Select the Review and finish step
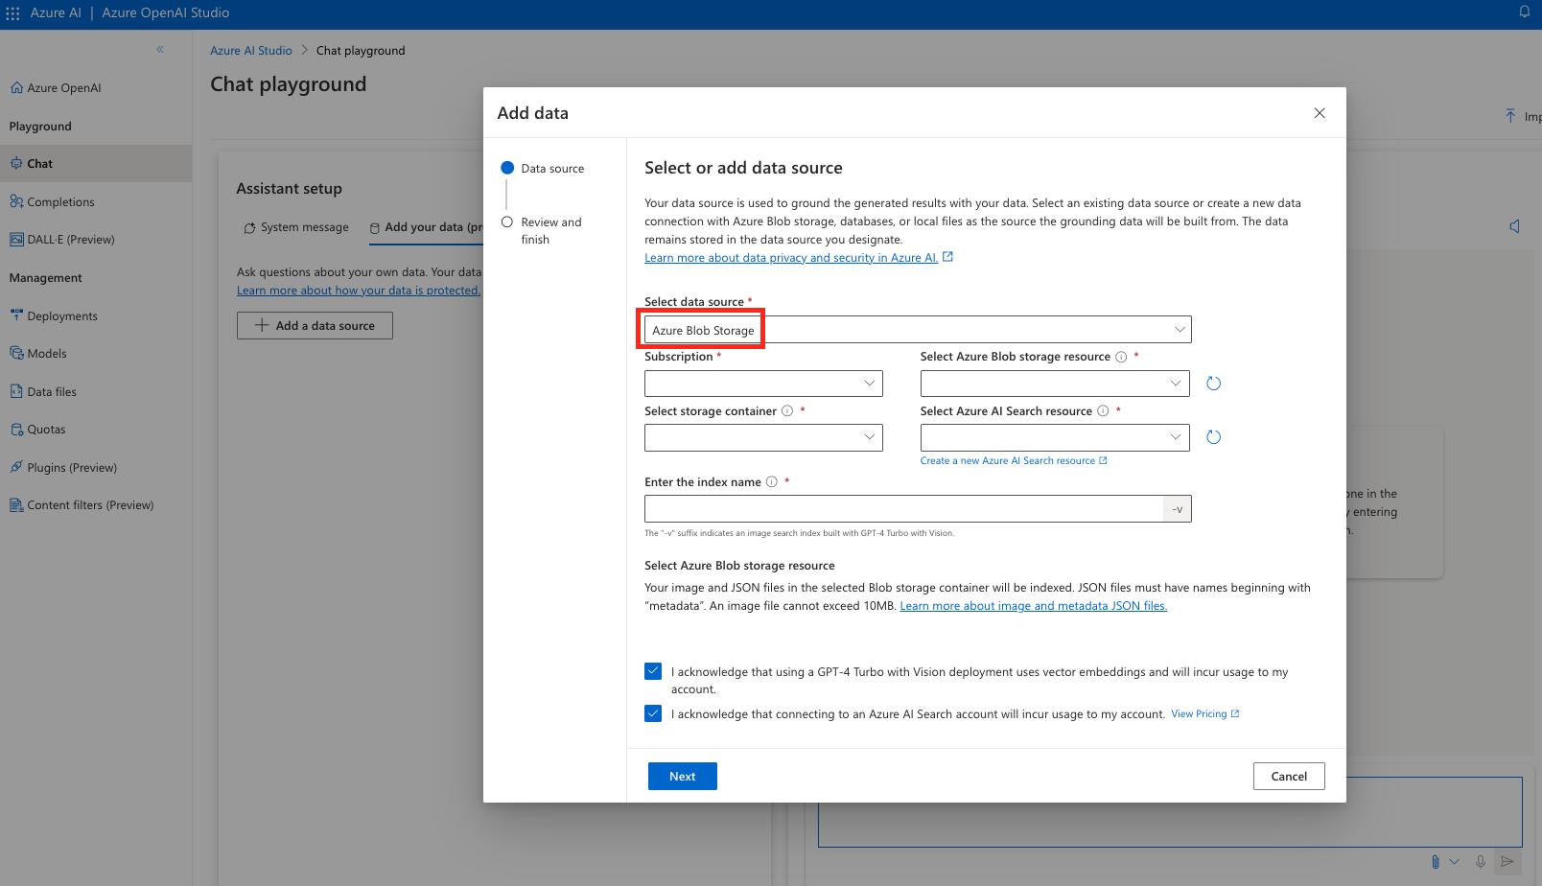The image size is (1542, 886). coord(543,231)
